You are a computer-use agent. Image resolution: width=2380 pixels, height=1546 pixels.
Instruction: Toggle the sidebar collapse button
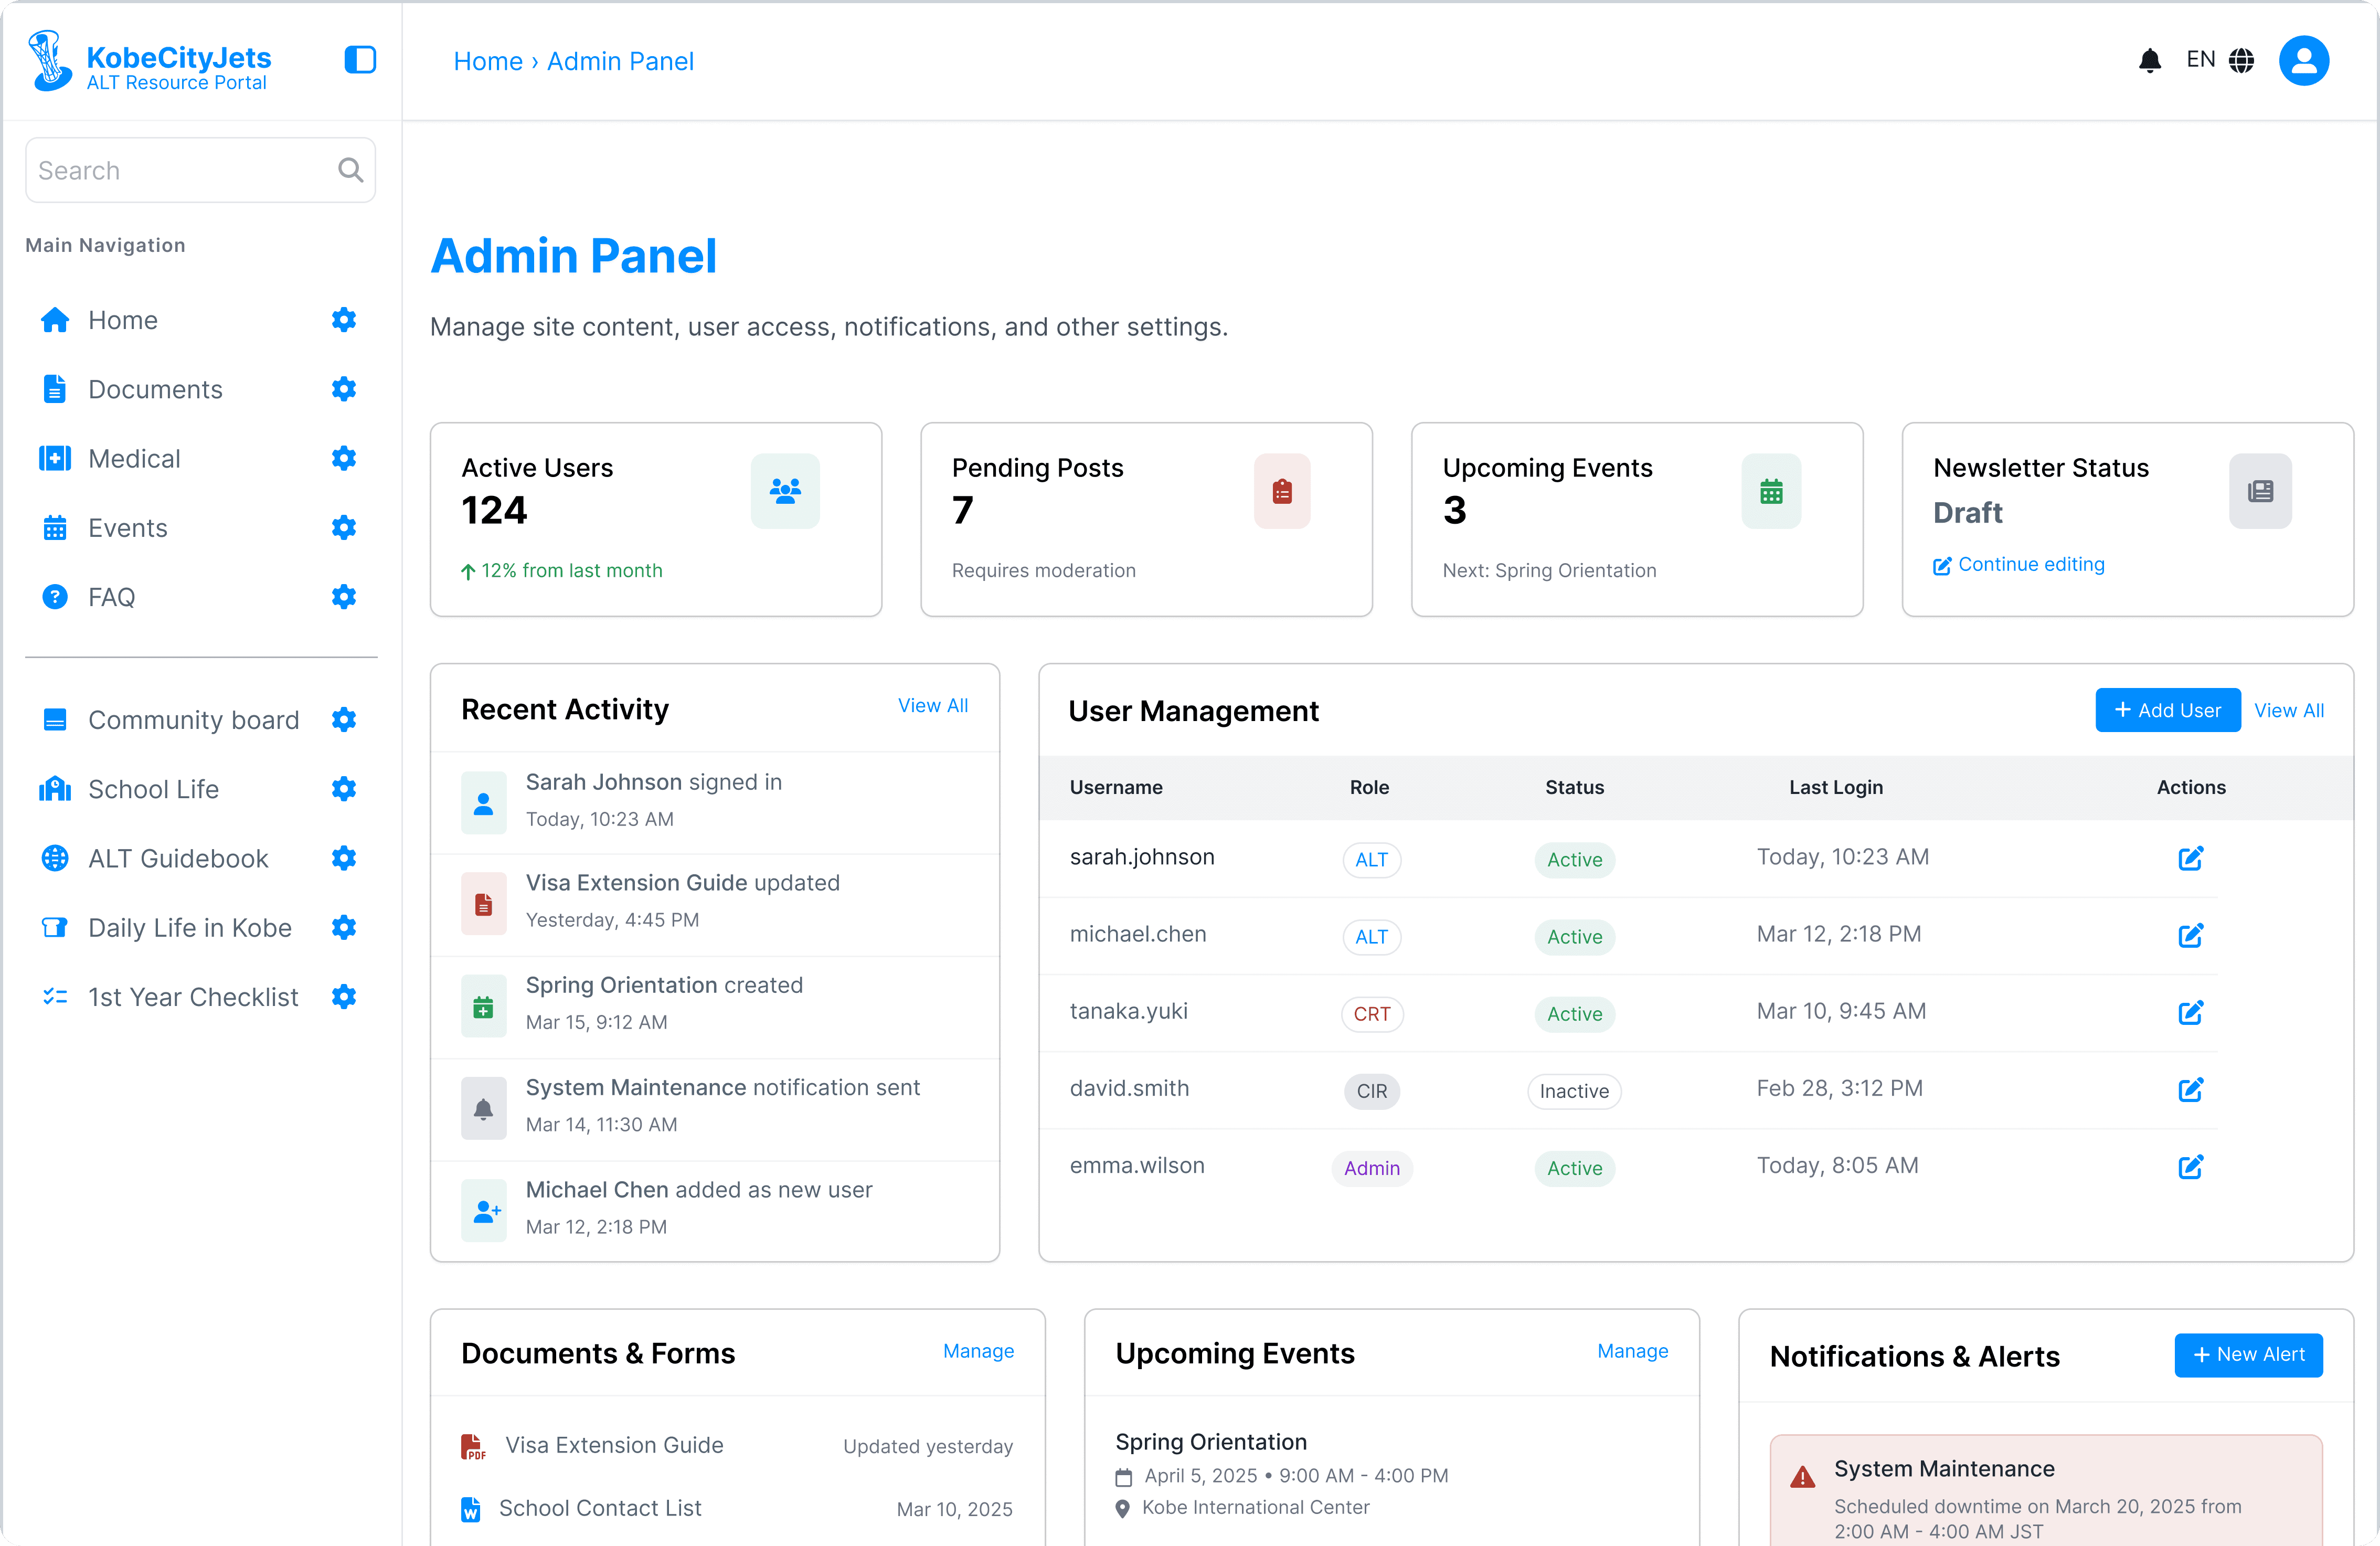(x=360, y=60)
